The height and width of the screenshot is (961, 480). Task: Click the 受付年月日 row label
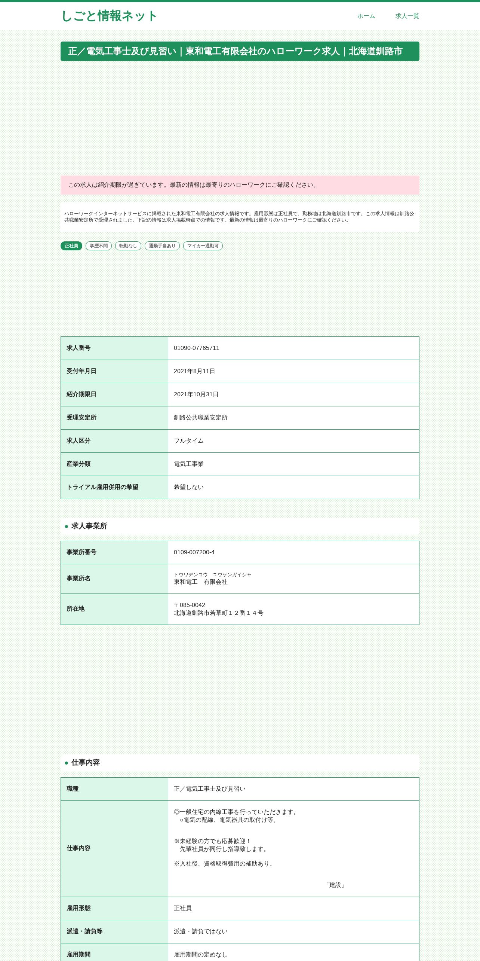pos(81,371)
